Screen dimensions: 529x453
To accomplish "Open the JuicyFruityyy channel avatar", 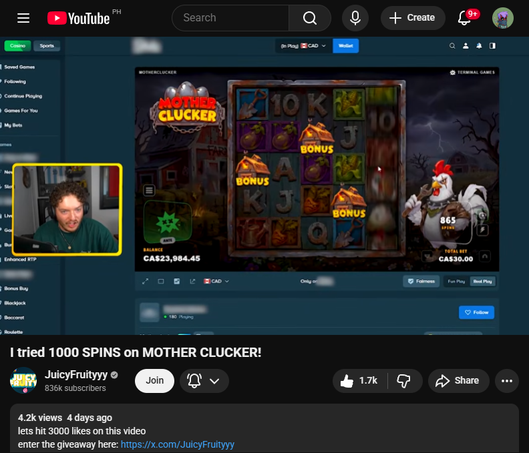I will 23,380.
